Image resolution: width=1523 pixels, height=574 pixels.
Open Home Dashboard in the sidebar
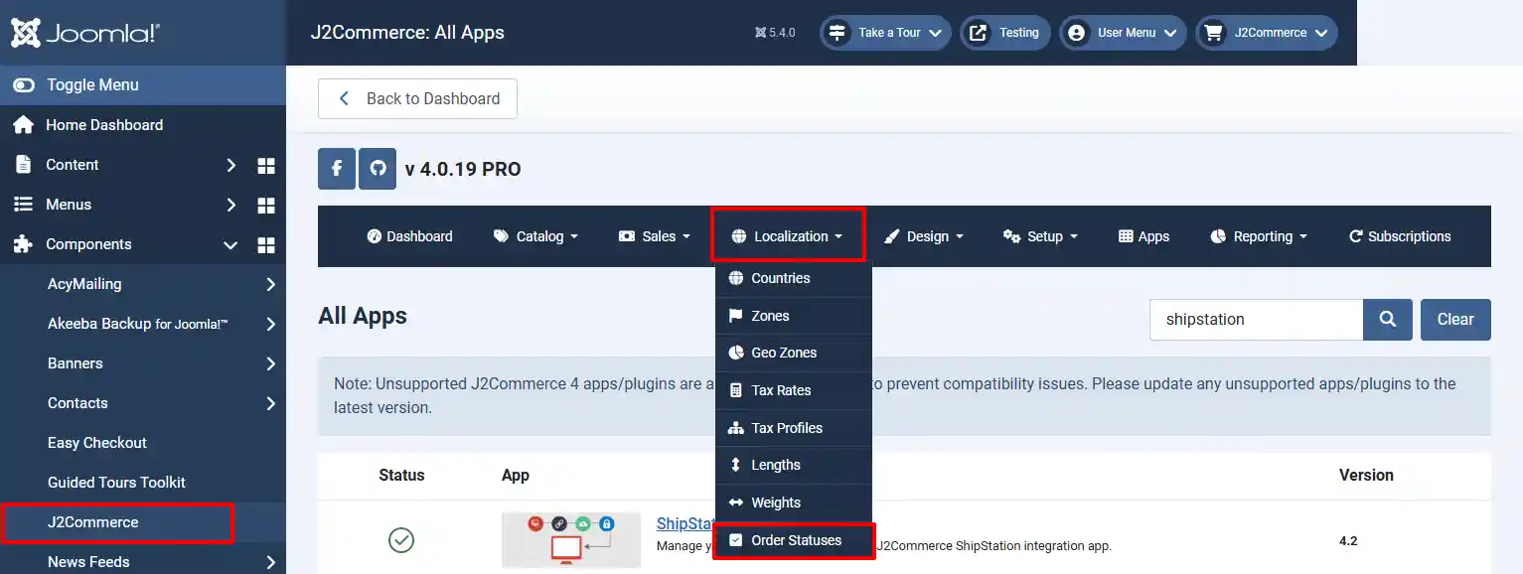[x=104, y=125]
